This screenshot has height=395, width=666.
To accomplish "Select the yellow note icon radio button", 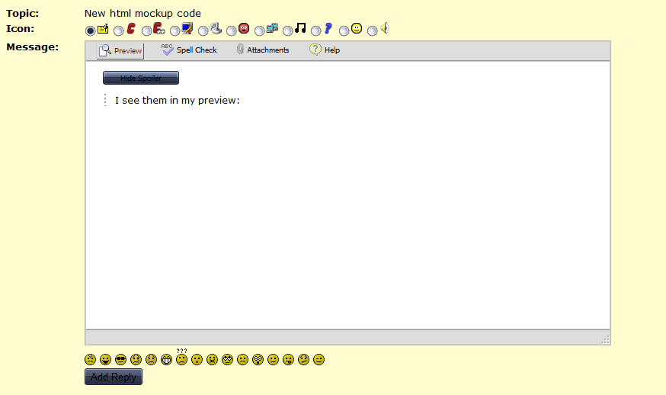I will coord(91,31).
